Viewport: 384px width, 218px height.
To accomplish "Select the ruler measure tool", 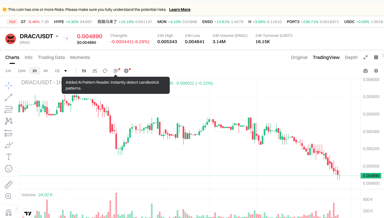I will point(9,185).
